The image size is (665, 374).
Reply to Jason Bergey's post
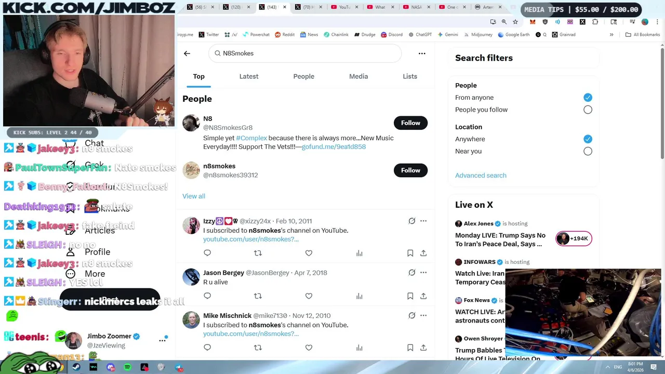coord(207,296)
